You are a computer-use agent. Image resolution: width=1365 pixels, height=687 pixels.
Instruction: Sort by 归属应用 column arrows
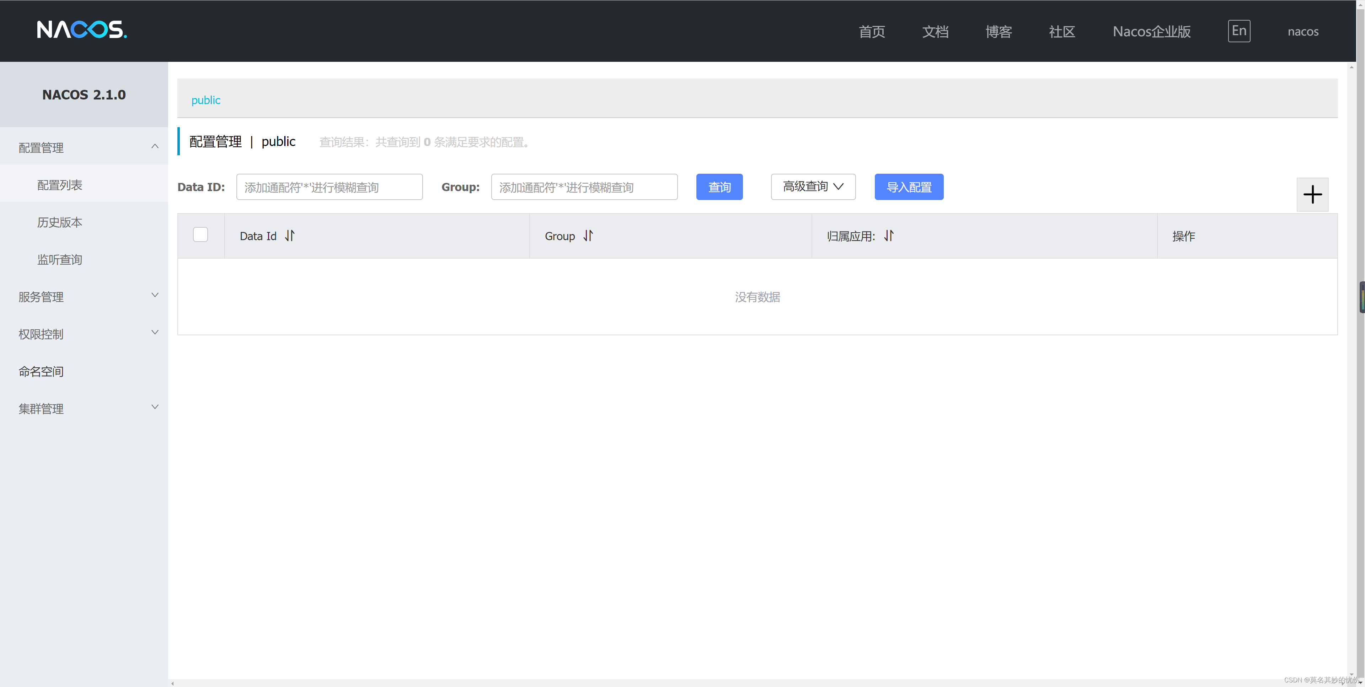pyautogui.click(x=889, y=236)
